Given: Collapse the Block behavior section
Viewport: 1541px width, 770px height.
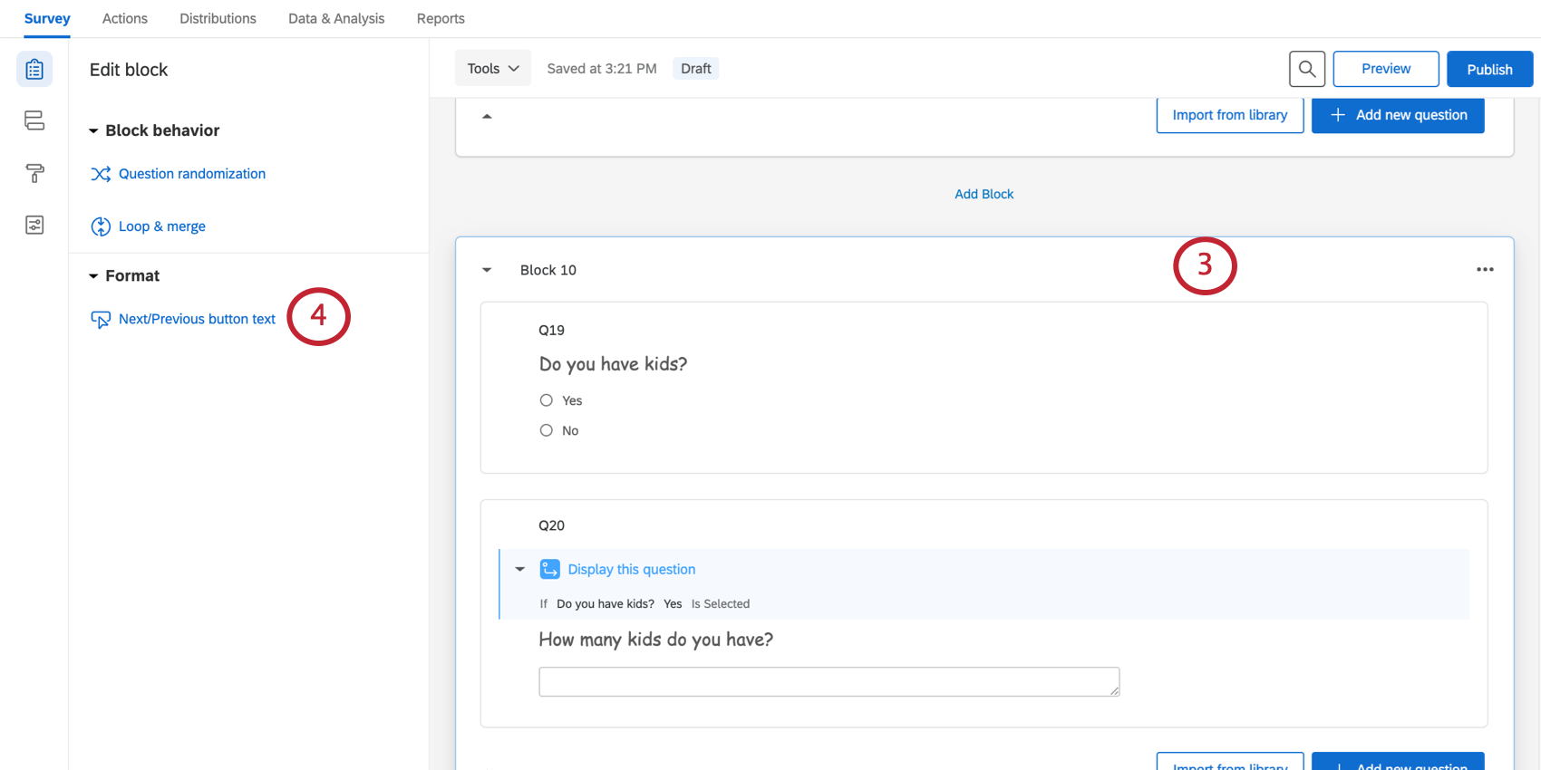Looking at the screenshot, I should [93, 131].
